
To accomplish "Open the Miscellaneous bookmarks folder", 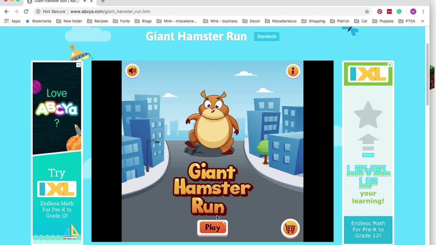I will [281, 21].
